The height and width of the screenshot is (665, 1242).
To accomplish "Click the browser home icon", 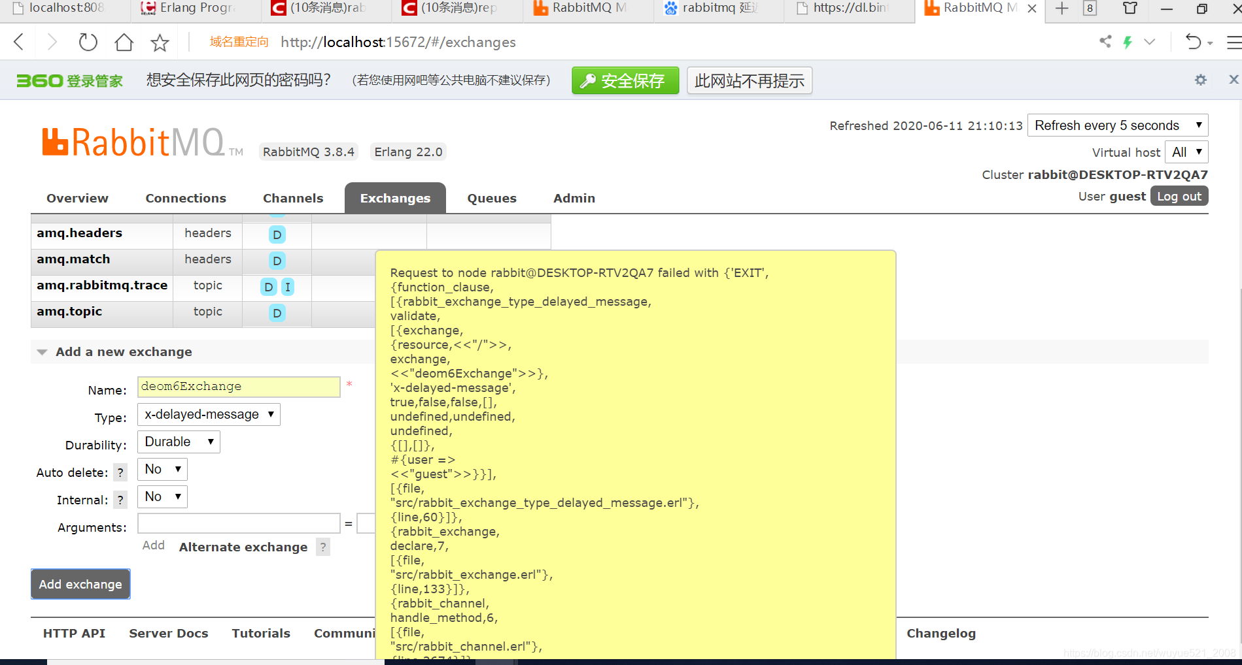I will [x=124, y=42].
